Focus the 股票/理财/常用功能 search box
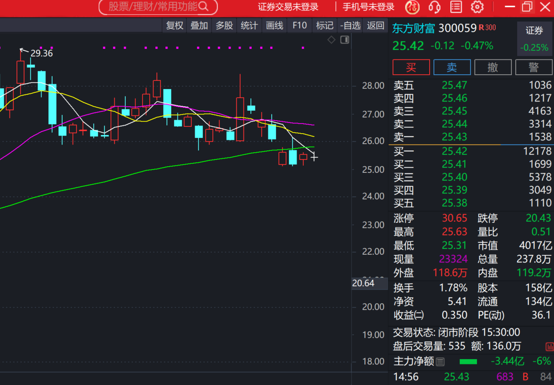 (x=158, y=7)
